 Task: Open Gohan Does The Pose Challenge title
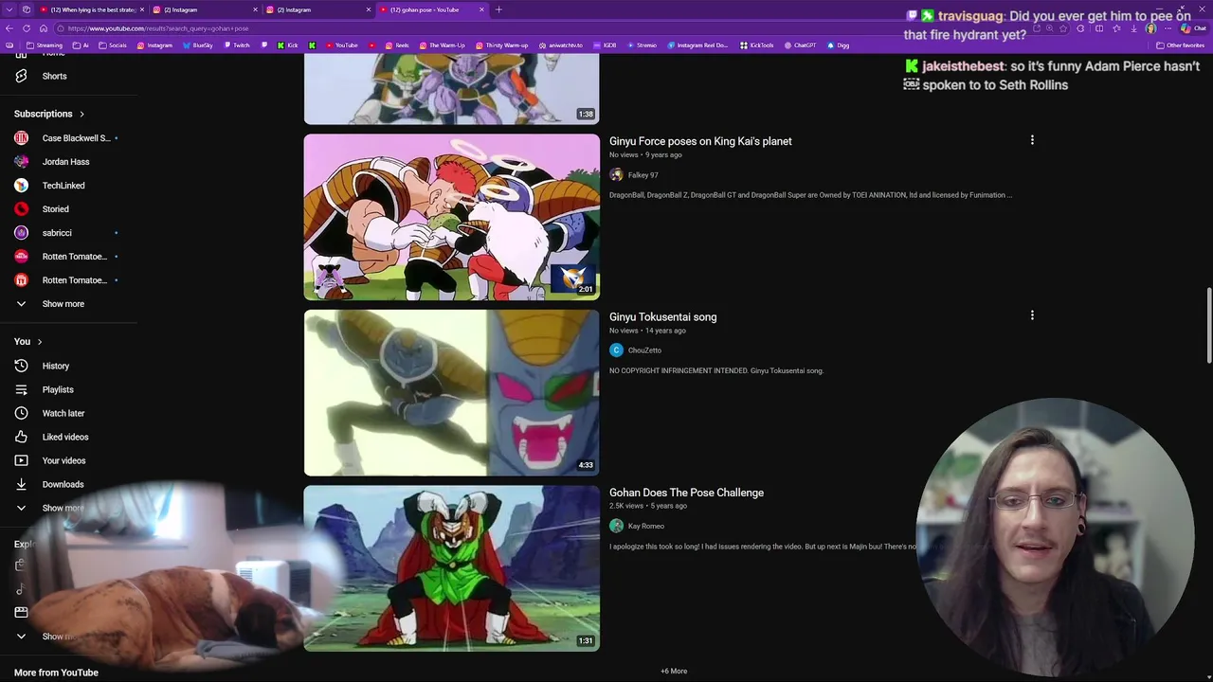coord(686,493)
